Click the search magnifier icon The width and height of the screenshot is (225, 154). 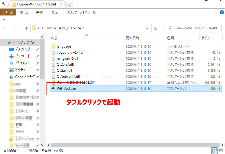point(170,28)
